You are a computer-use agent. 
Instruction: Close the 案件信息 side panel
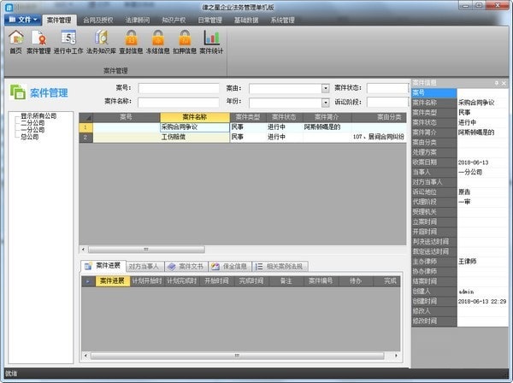pyautogui.click(x=504, y=83)
